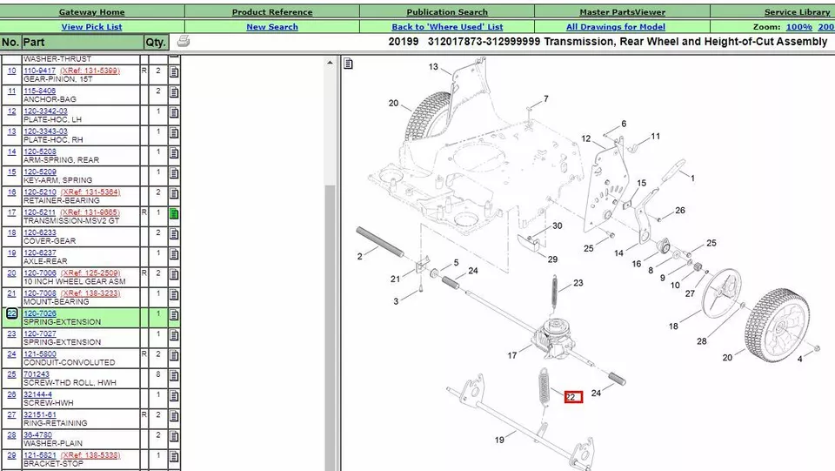Image resolution: width=835 pixels, height=471 pixels.
Task: Click green note icon for TRANSMISSION-MSV2 GT
Action: click(174, 213)
